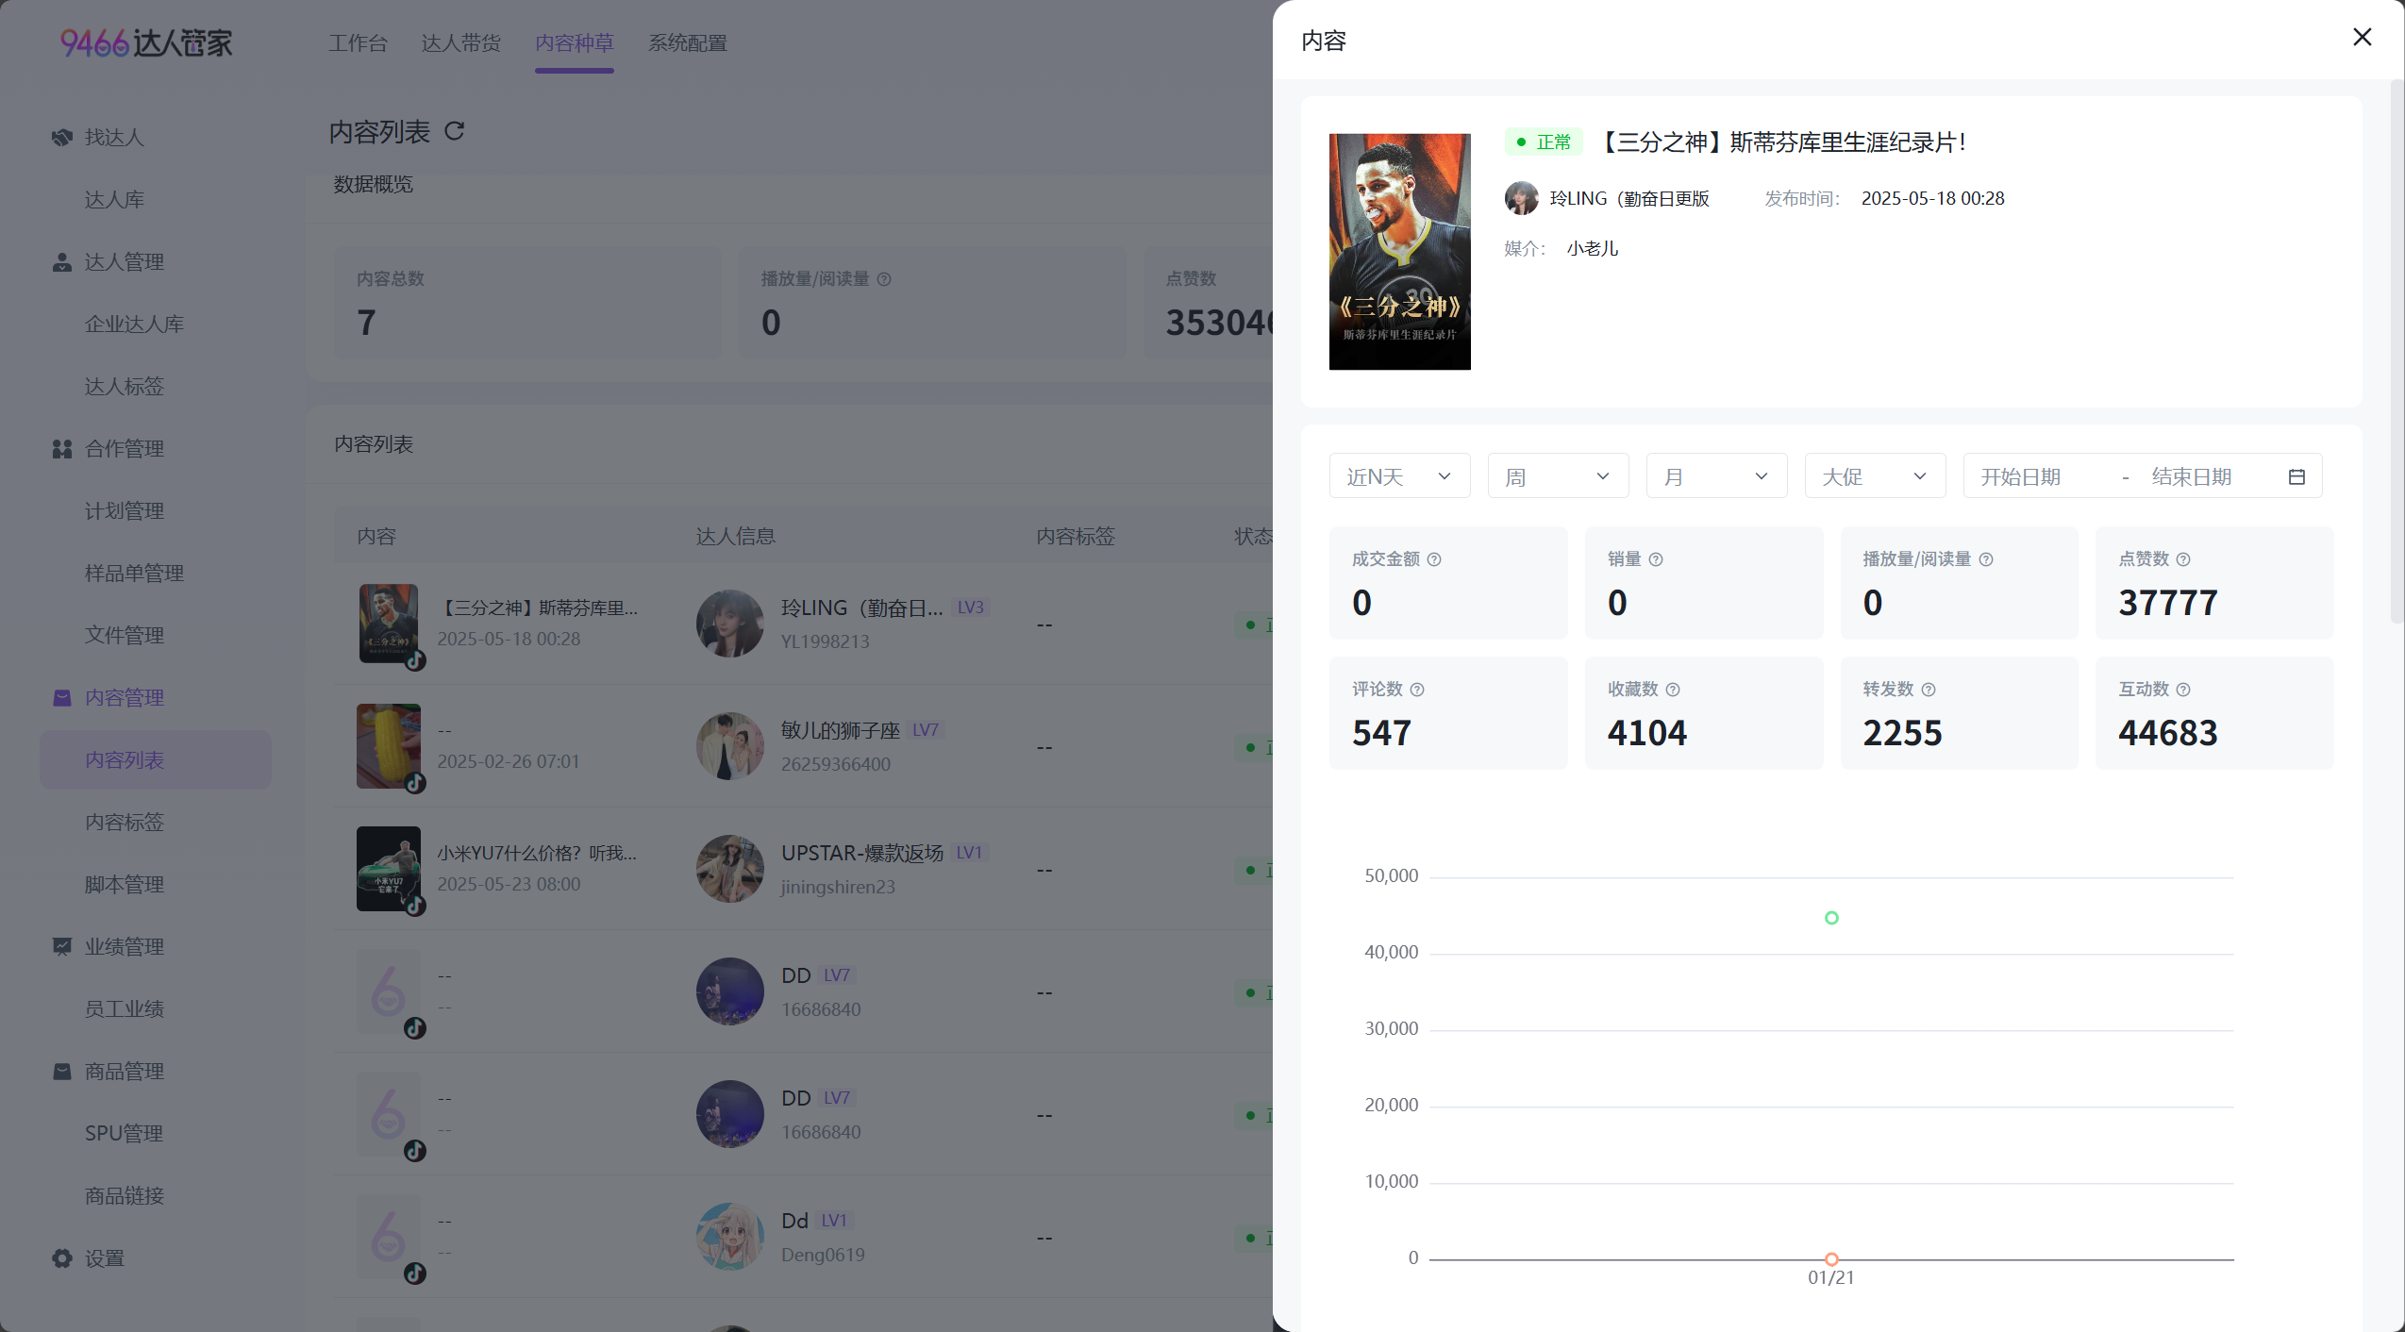2405x1332 pixels.
Task: Click the refresh icon beside 内容列表 heading
Action: click(455, 131)
